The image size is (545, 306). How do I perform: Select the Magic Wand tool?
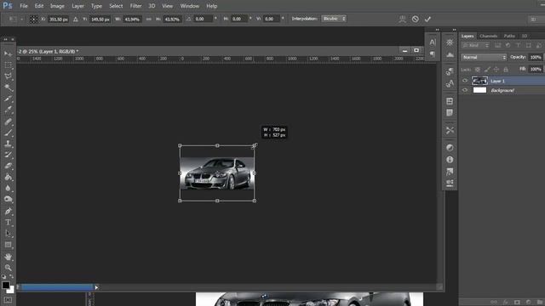[8, 88]
